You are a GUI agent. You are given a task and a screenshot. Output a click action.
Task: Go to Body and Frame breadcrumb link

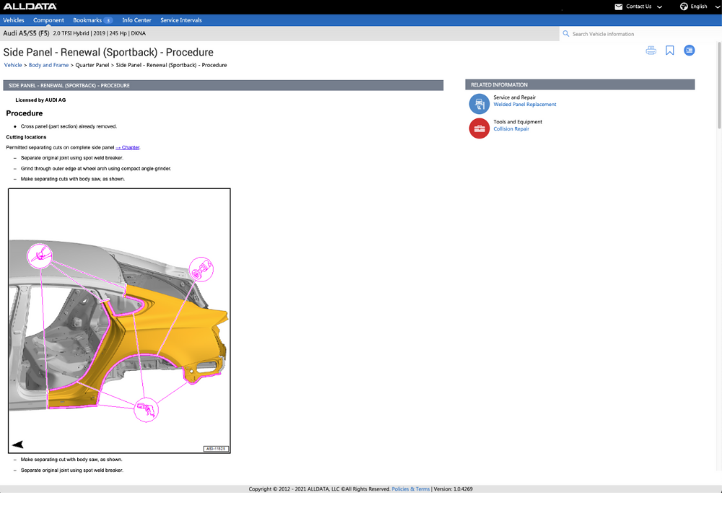(48, 65)
